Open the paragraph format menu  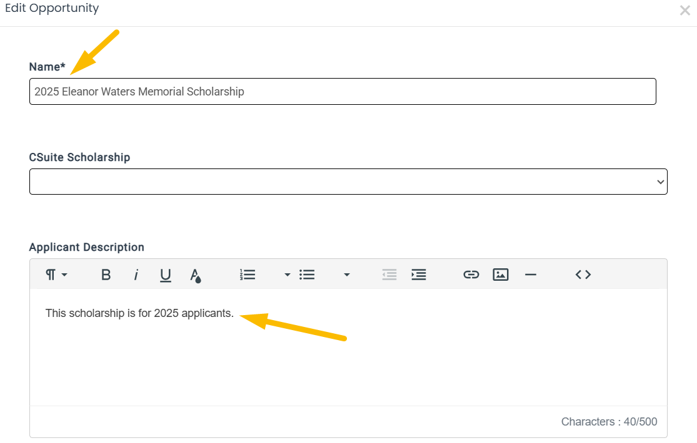[x=56, y=275]
